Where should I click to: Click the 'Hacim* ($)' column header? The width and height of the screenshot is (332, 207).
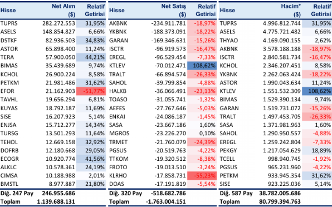pyautogui.click(x=291, y=10)
